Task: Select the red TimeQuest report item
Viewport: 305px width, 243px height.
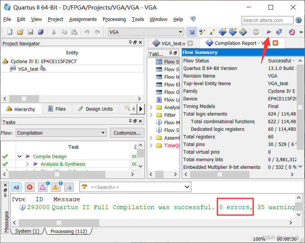Action: pyautogui.click(x=172, y=146)
